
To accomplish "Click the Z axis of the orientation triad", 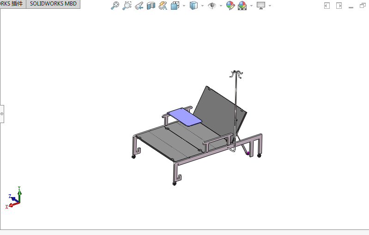I will (x=15, y=199).
